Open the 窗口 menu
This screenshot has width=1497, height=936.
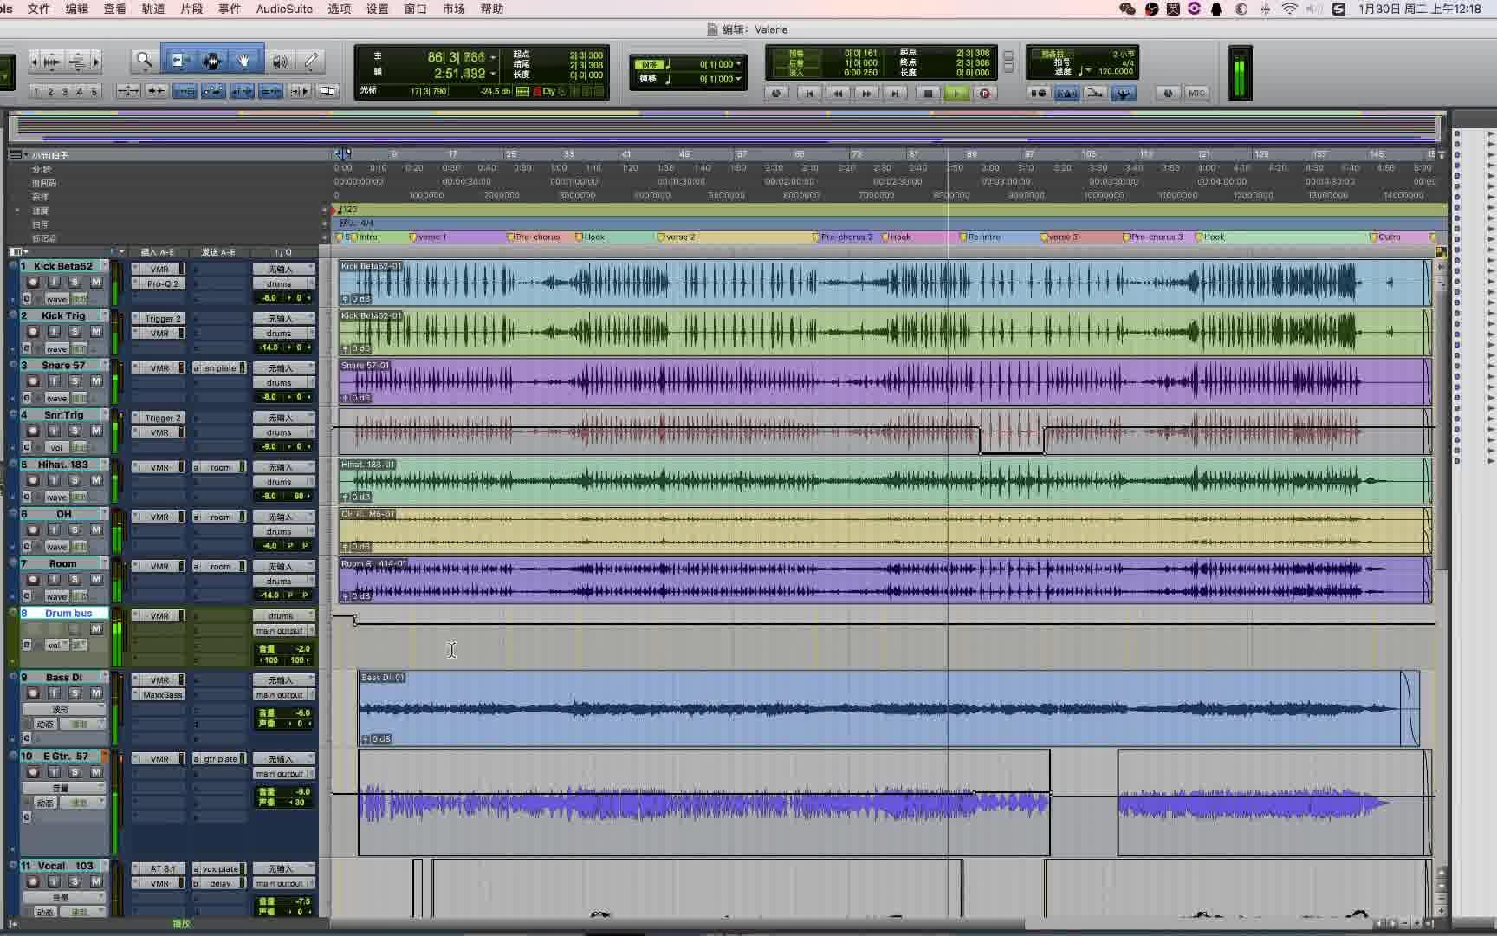[415, 9]
